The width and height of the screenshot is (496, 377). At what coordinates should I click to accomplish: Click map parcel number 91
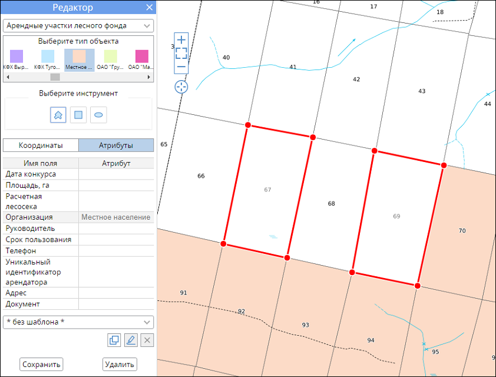tap(183, 293)
